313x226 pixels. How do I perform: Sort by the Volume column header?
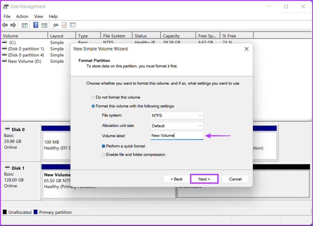[x=24, y=36]
